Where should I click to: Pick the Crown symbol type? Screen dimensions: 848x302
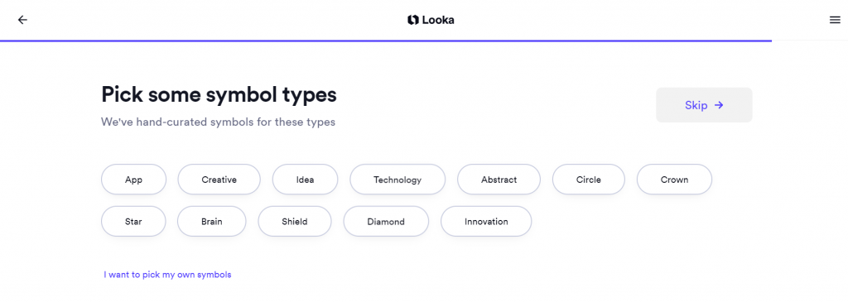tap(674, 180)
